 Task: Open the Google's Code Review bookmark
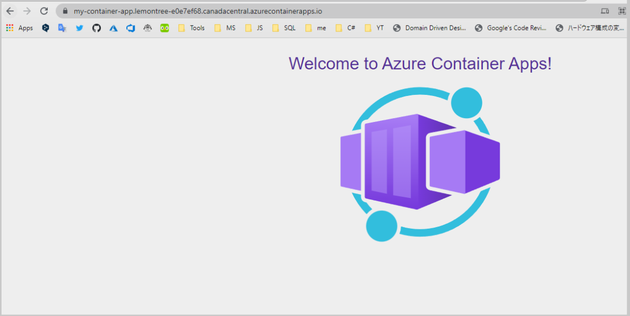[x=511, y=28]
